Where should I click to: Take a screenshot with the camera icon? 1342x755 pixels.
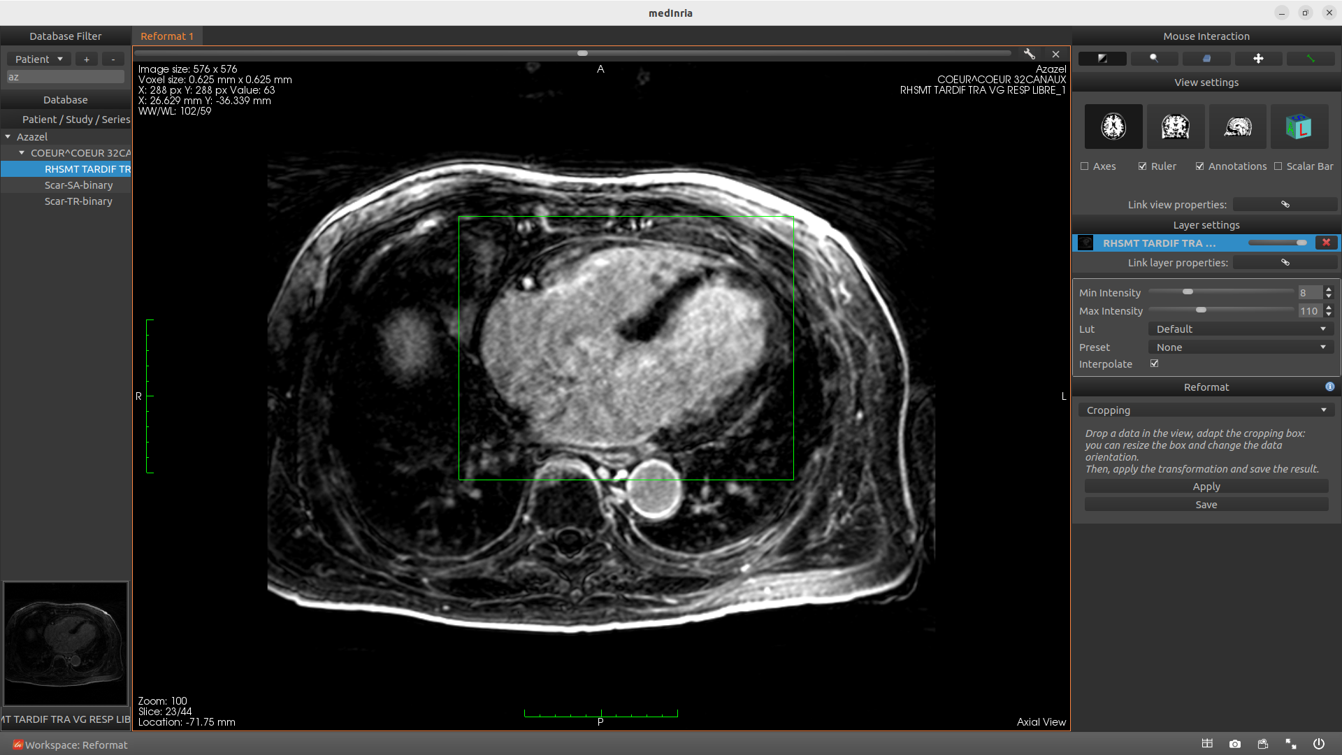tap(1235, 744)
